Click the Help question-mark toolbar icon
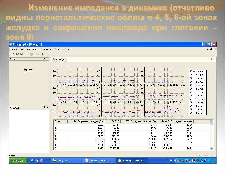This screenshot has width=225, height=169. [43, 54]
